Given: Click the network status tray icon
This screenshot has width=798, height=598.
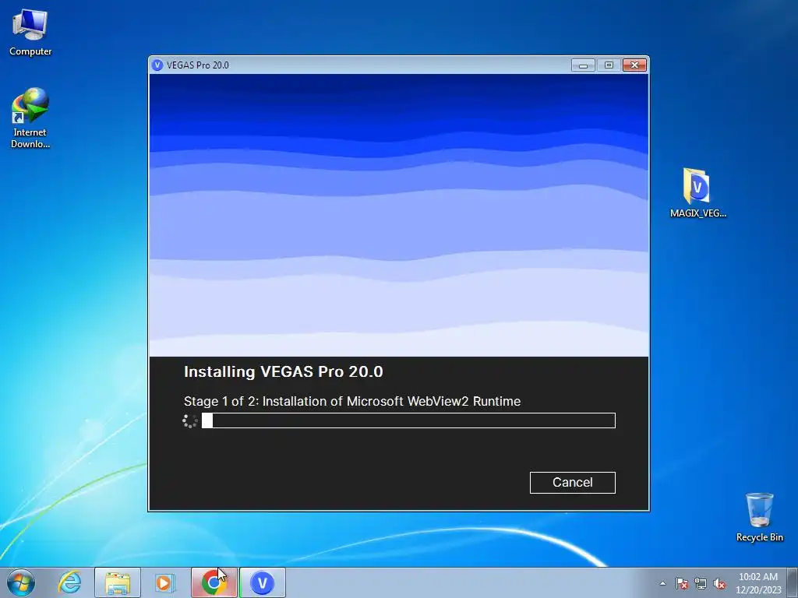Looking at the screenshot, I should 701,583.
